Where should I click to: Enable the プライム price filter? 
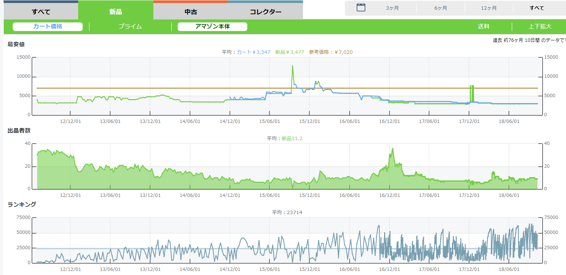point(130,27)
